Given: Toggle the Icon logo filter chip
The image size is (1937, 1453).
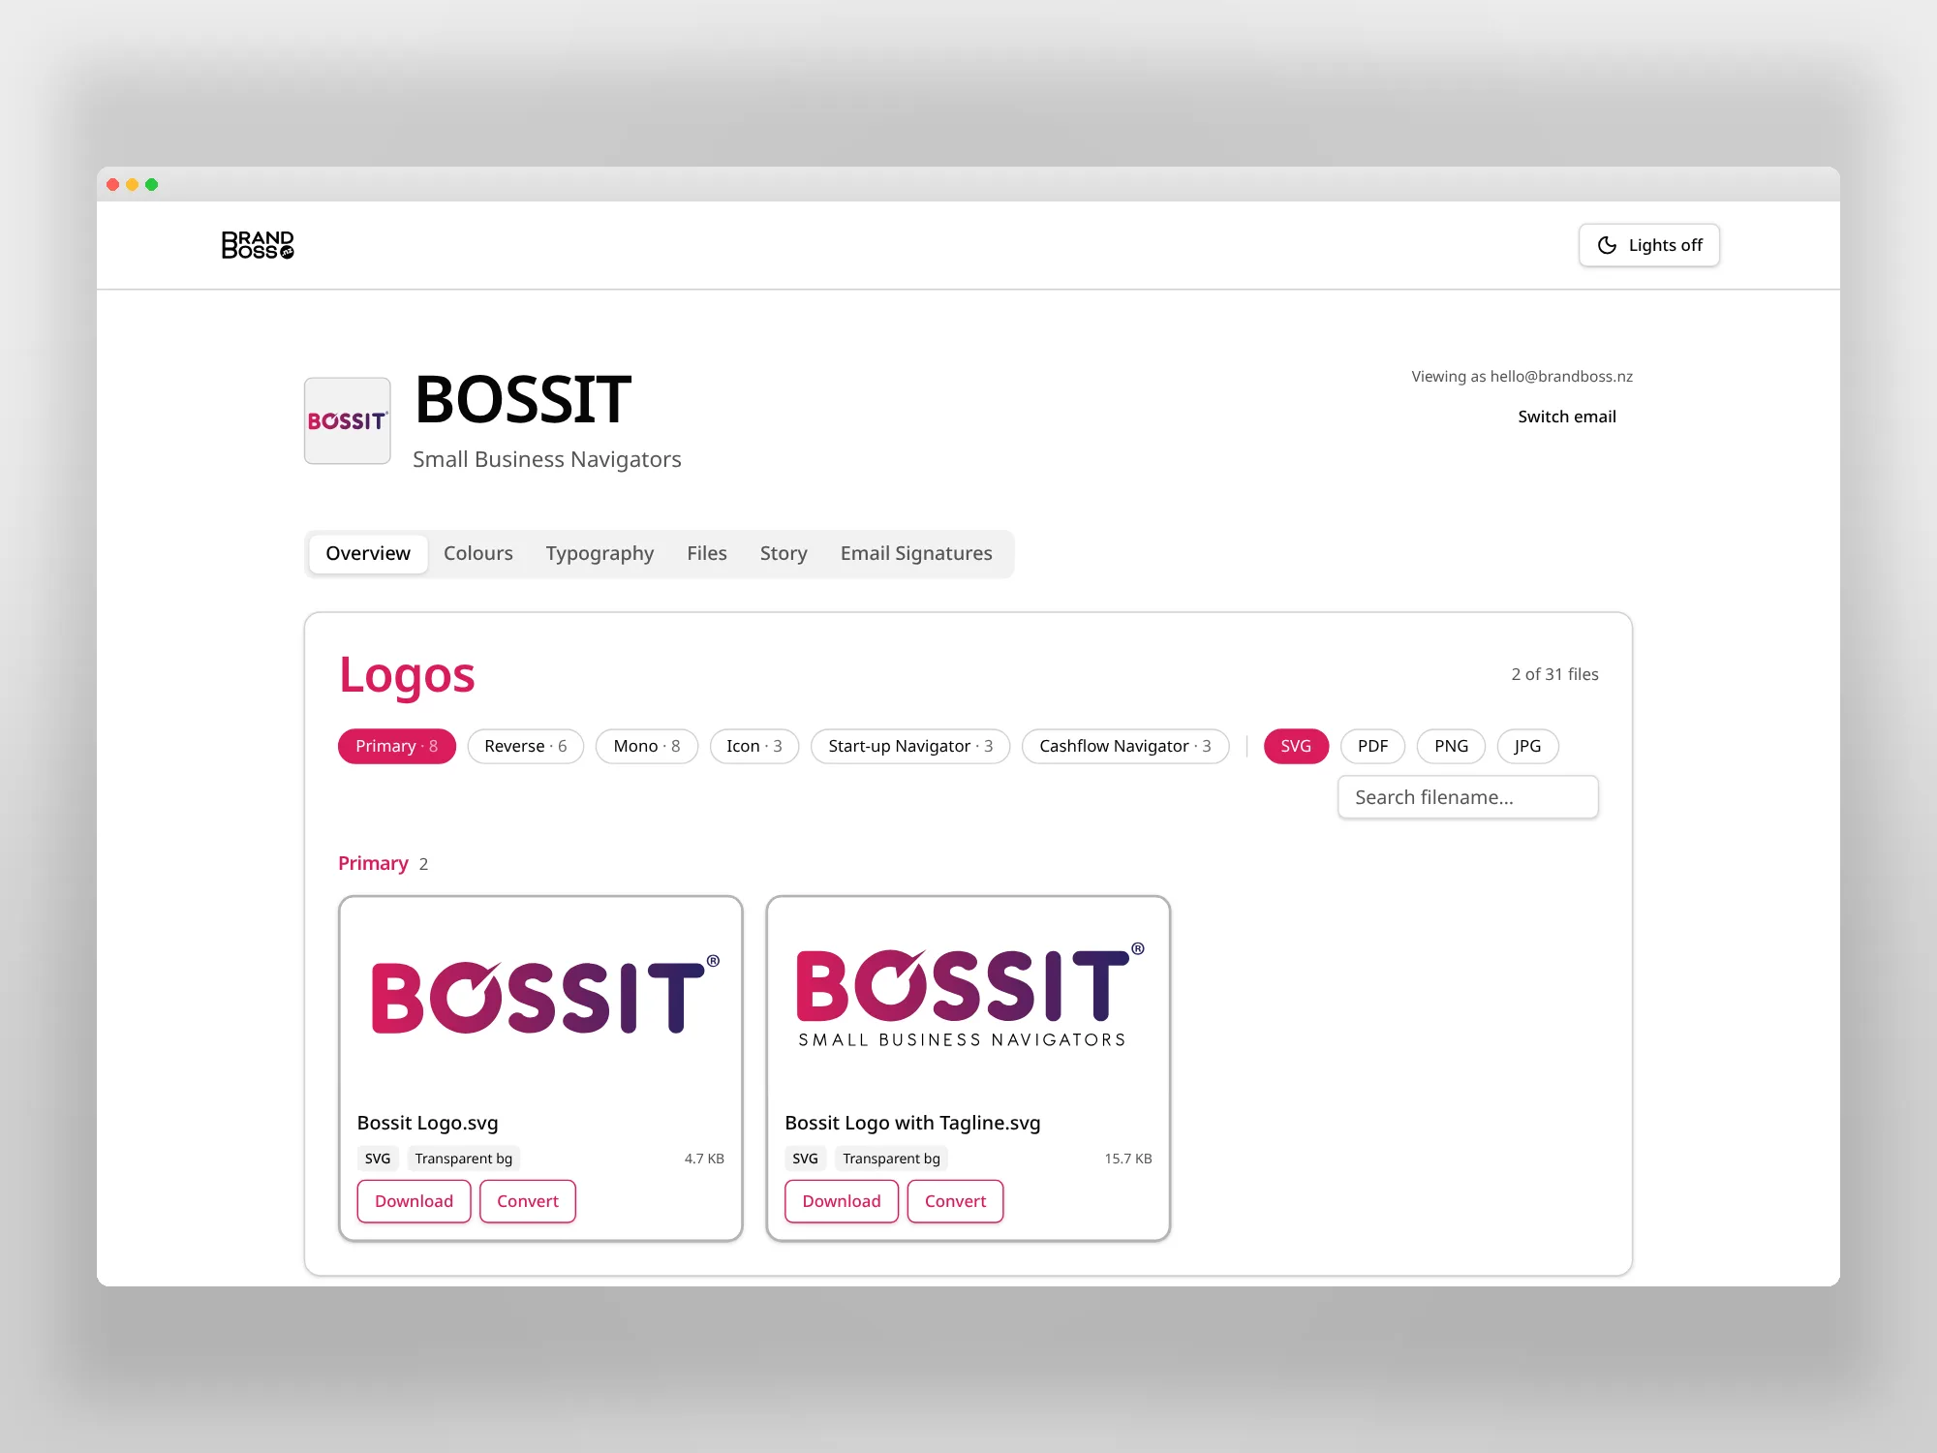Looking at the screenshot, I should tap(753, 746).
